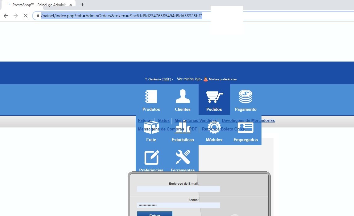
Task: Click the browser address bar URL
Action: 122,16
